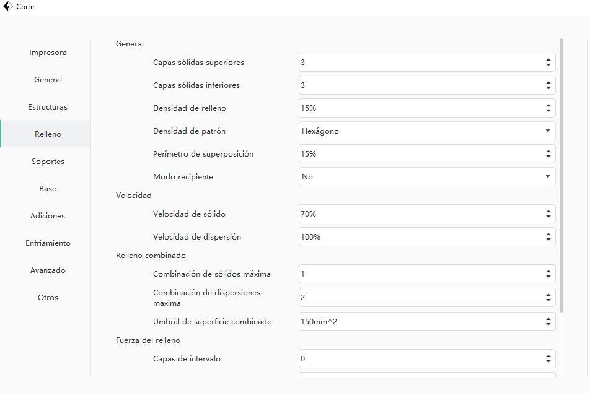Click the Capas sólidas superiores stepper arrows

tap(548, 63)
